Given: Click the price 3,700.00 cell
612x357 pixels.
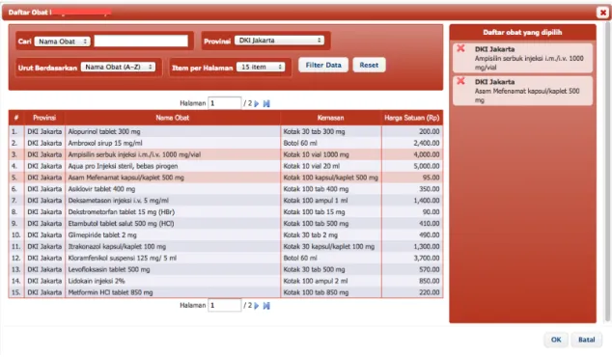Looking at the screenshot, I should point(412,258).
